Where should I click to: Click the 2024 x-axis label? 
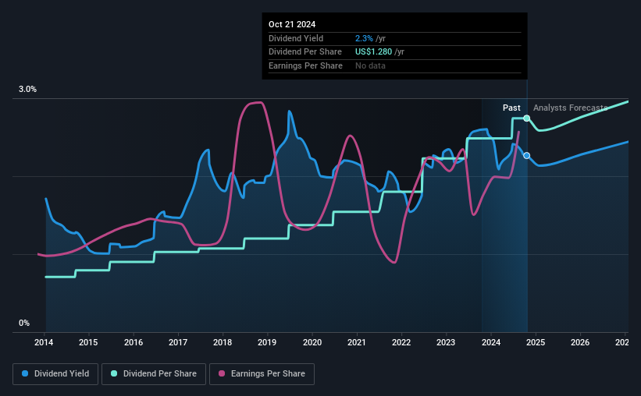(491, 342)
